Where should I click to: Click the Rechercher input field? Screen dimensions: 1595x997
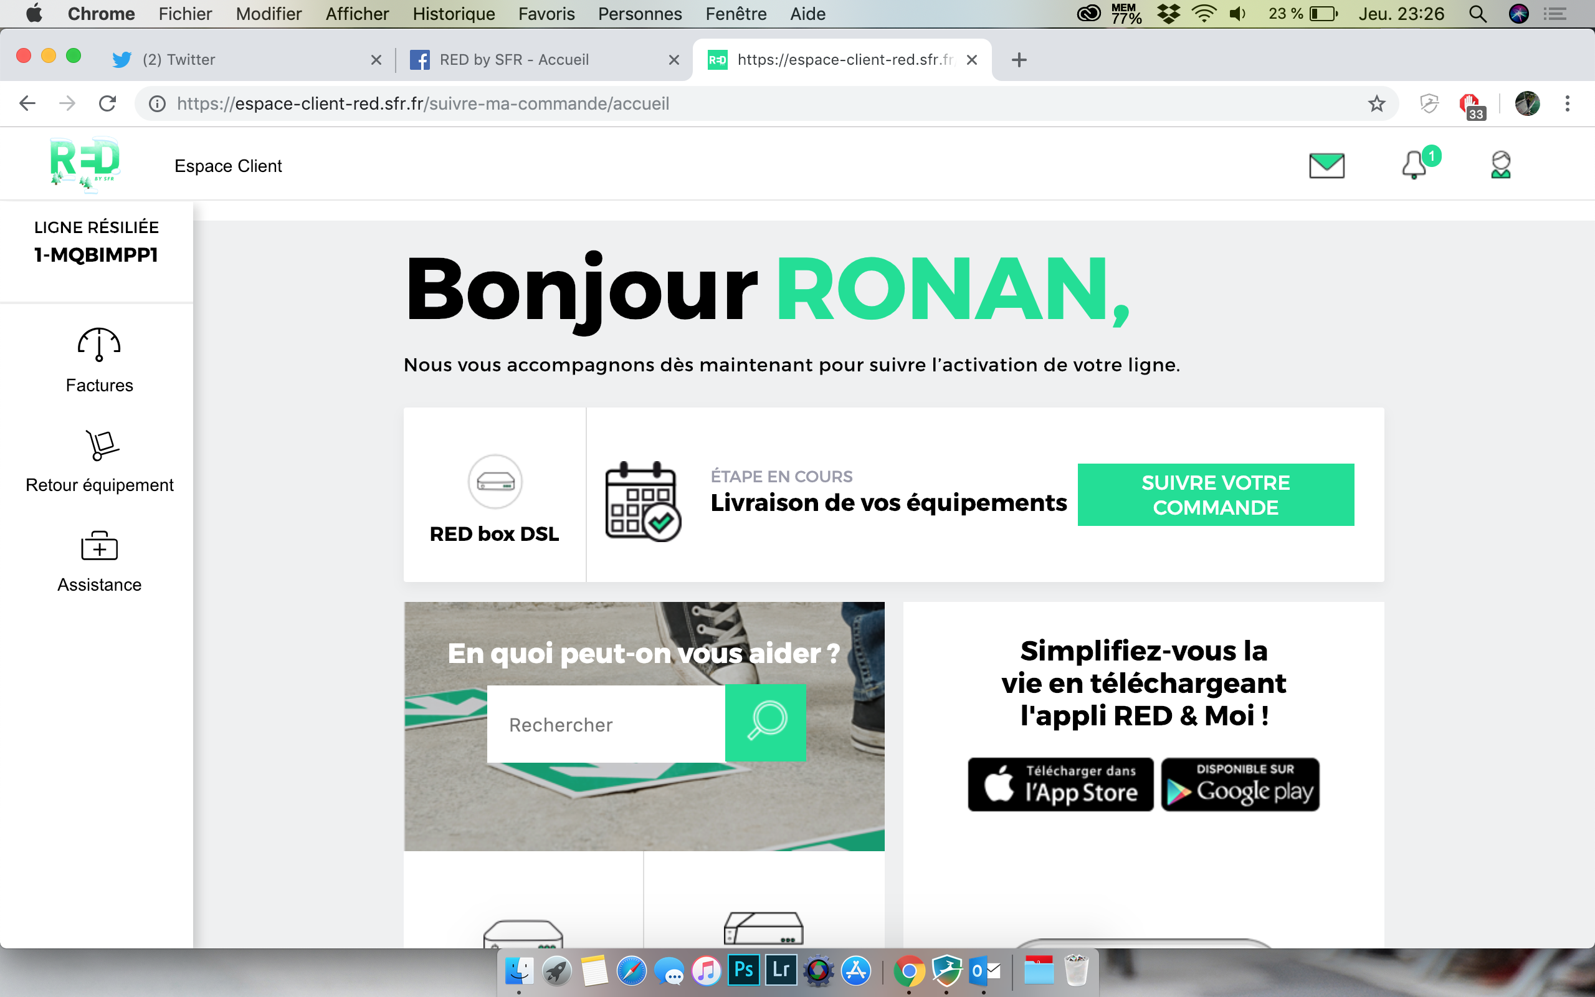point(606,724)
